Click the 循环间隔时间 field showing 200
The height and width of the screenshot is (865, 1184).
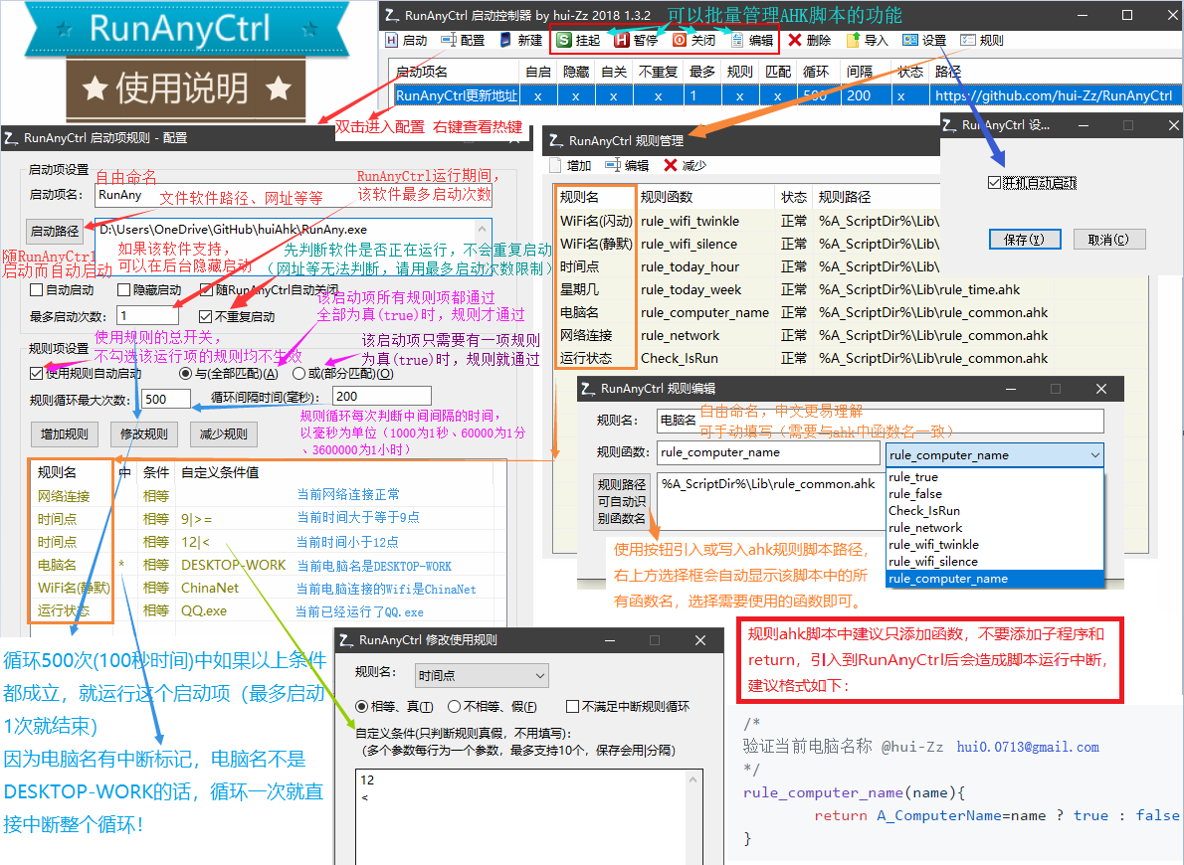point(382,397)
